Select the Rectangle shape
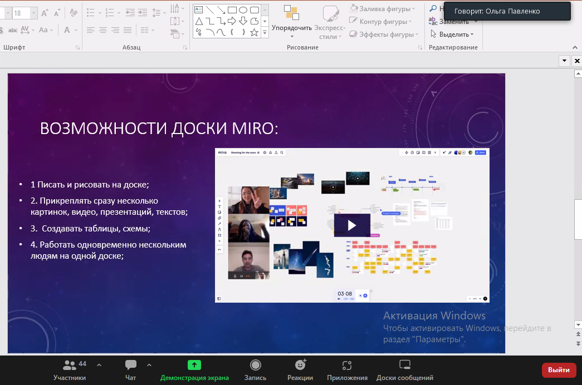 point(232,10)
